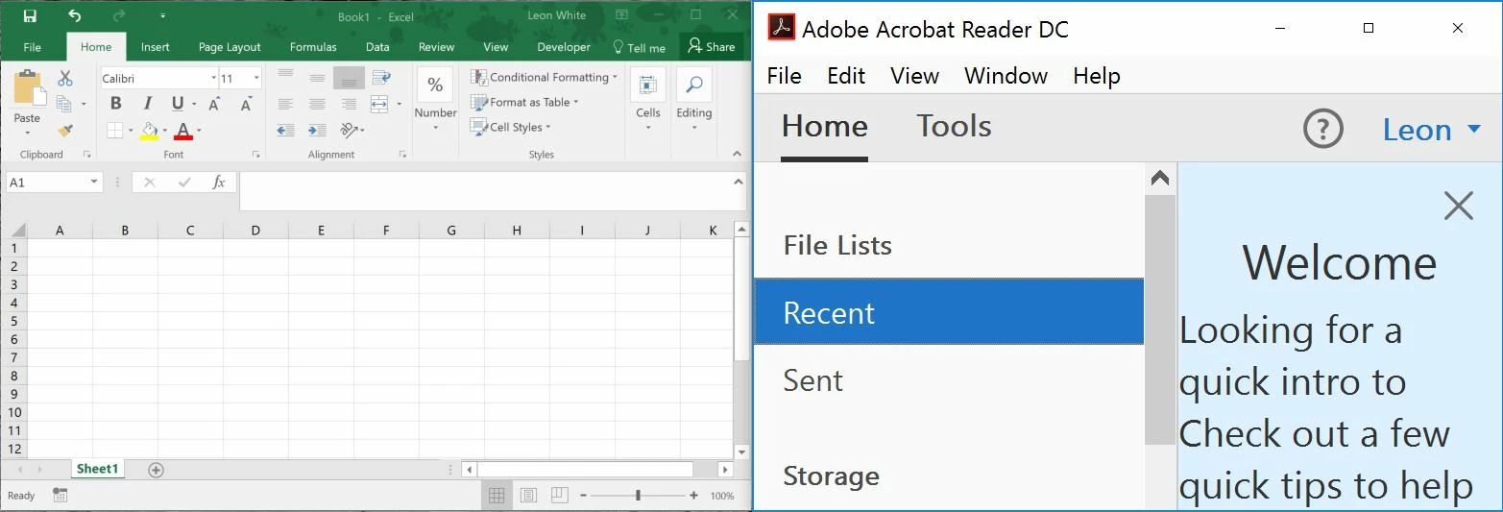Toggle Wrap Text icon
The width and height of the screenshot is (1503, 512).
tap(381, 78)
